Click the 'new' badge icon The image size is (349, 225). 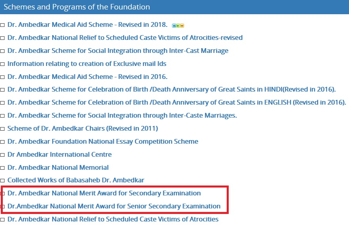[x=178, y=25]
